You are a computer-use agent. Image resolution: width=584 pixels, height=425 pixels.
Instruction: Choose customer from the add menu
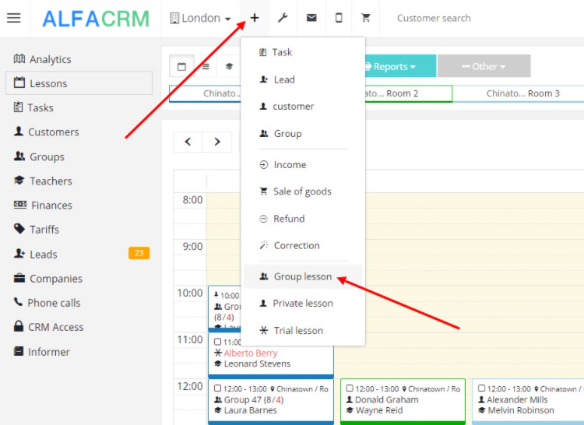(x=303, y=107)
